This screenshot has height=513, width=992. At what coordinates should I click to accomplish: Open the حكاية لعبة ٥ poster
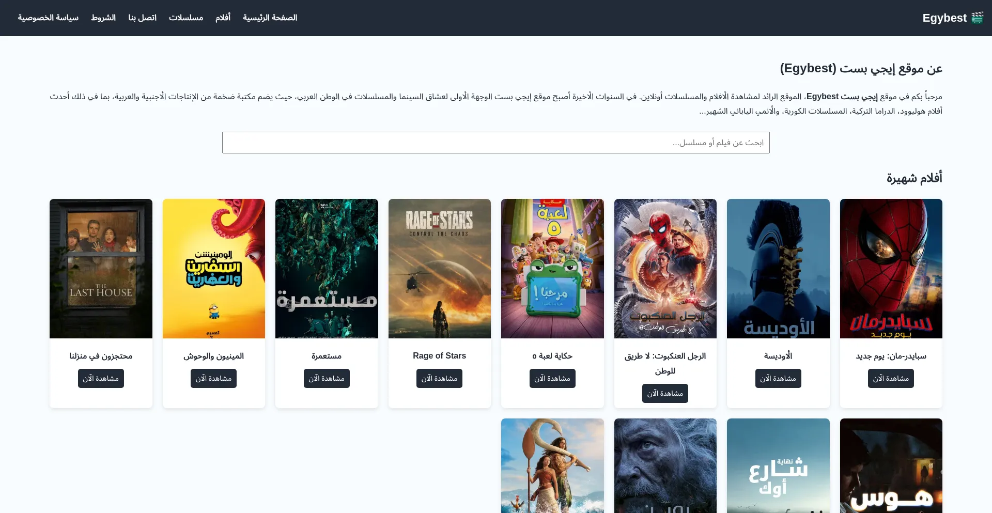point(552,269)
